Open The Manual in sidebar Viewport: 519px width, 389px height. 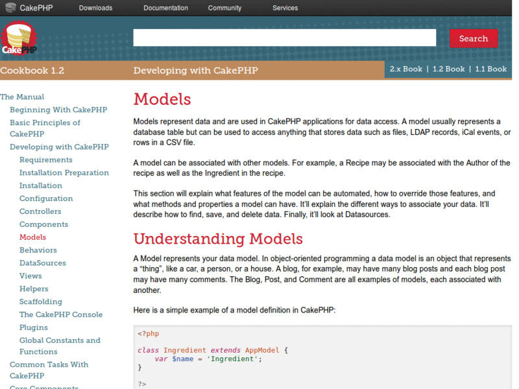point(22,97)
